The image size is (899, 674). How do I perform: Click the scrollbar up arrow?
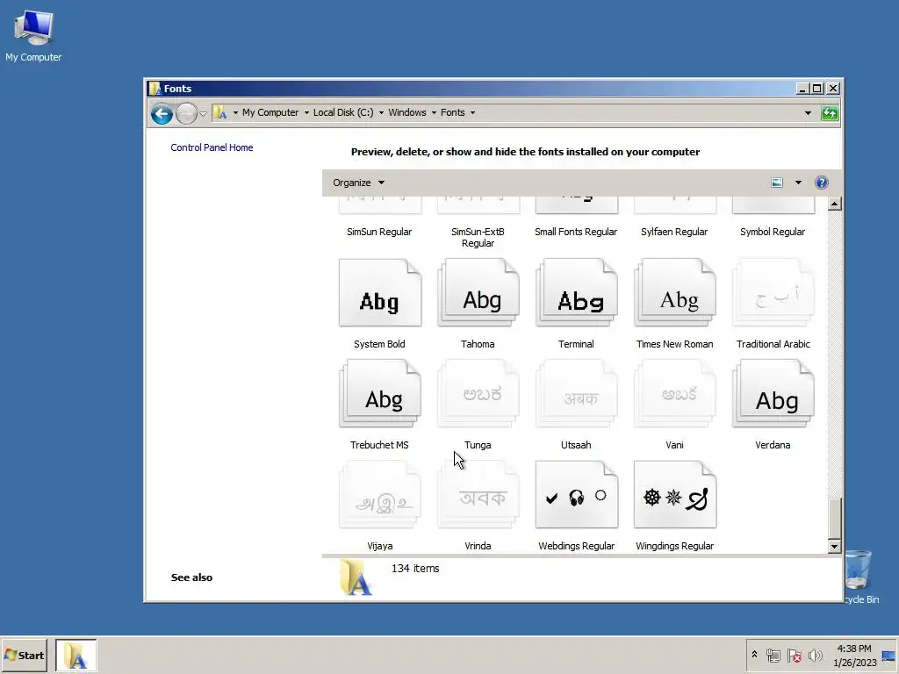[835, 204]
